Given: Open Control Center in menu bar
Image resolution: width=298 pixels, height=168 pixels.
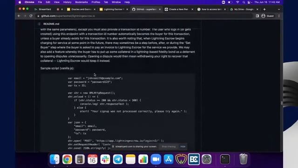Looking at the screenshot, I should [x=249, y=2].
